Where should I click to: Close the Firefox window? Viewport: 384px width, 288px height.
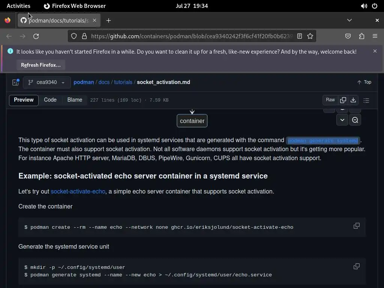[x=377, y=20]
